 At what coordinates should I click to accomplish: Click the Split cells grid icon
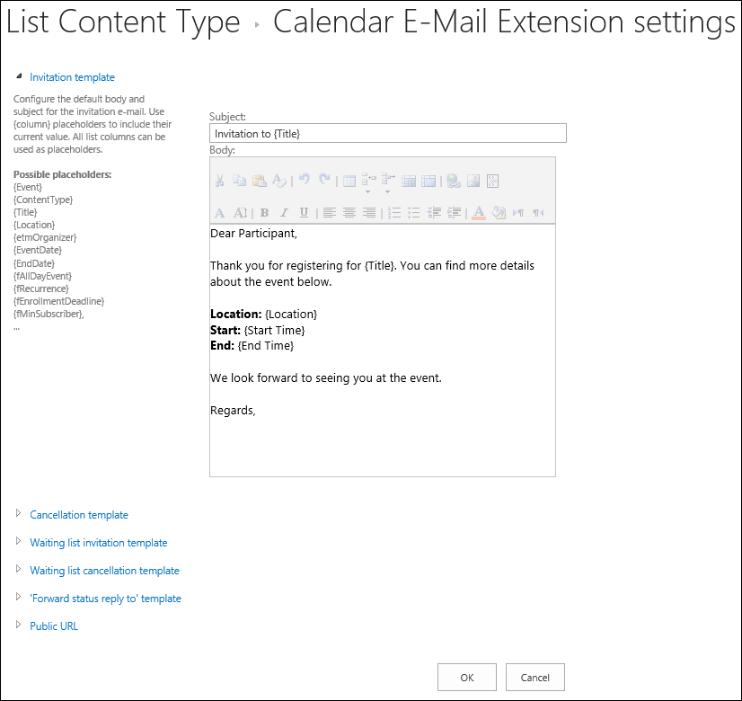point(409,182)
